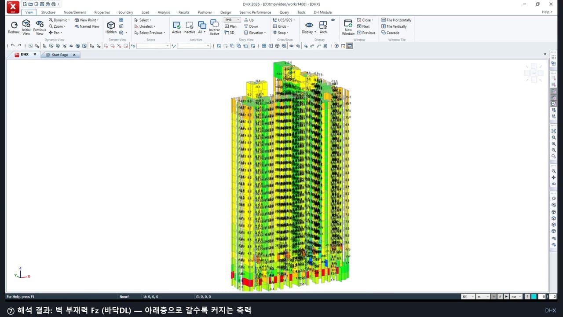Click the play arrow in status bar
This screenshot has height=317, width=563.
click(x=506, y=297)
